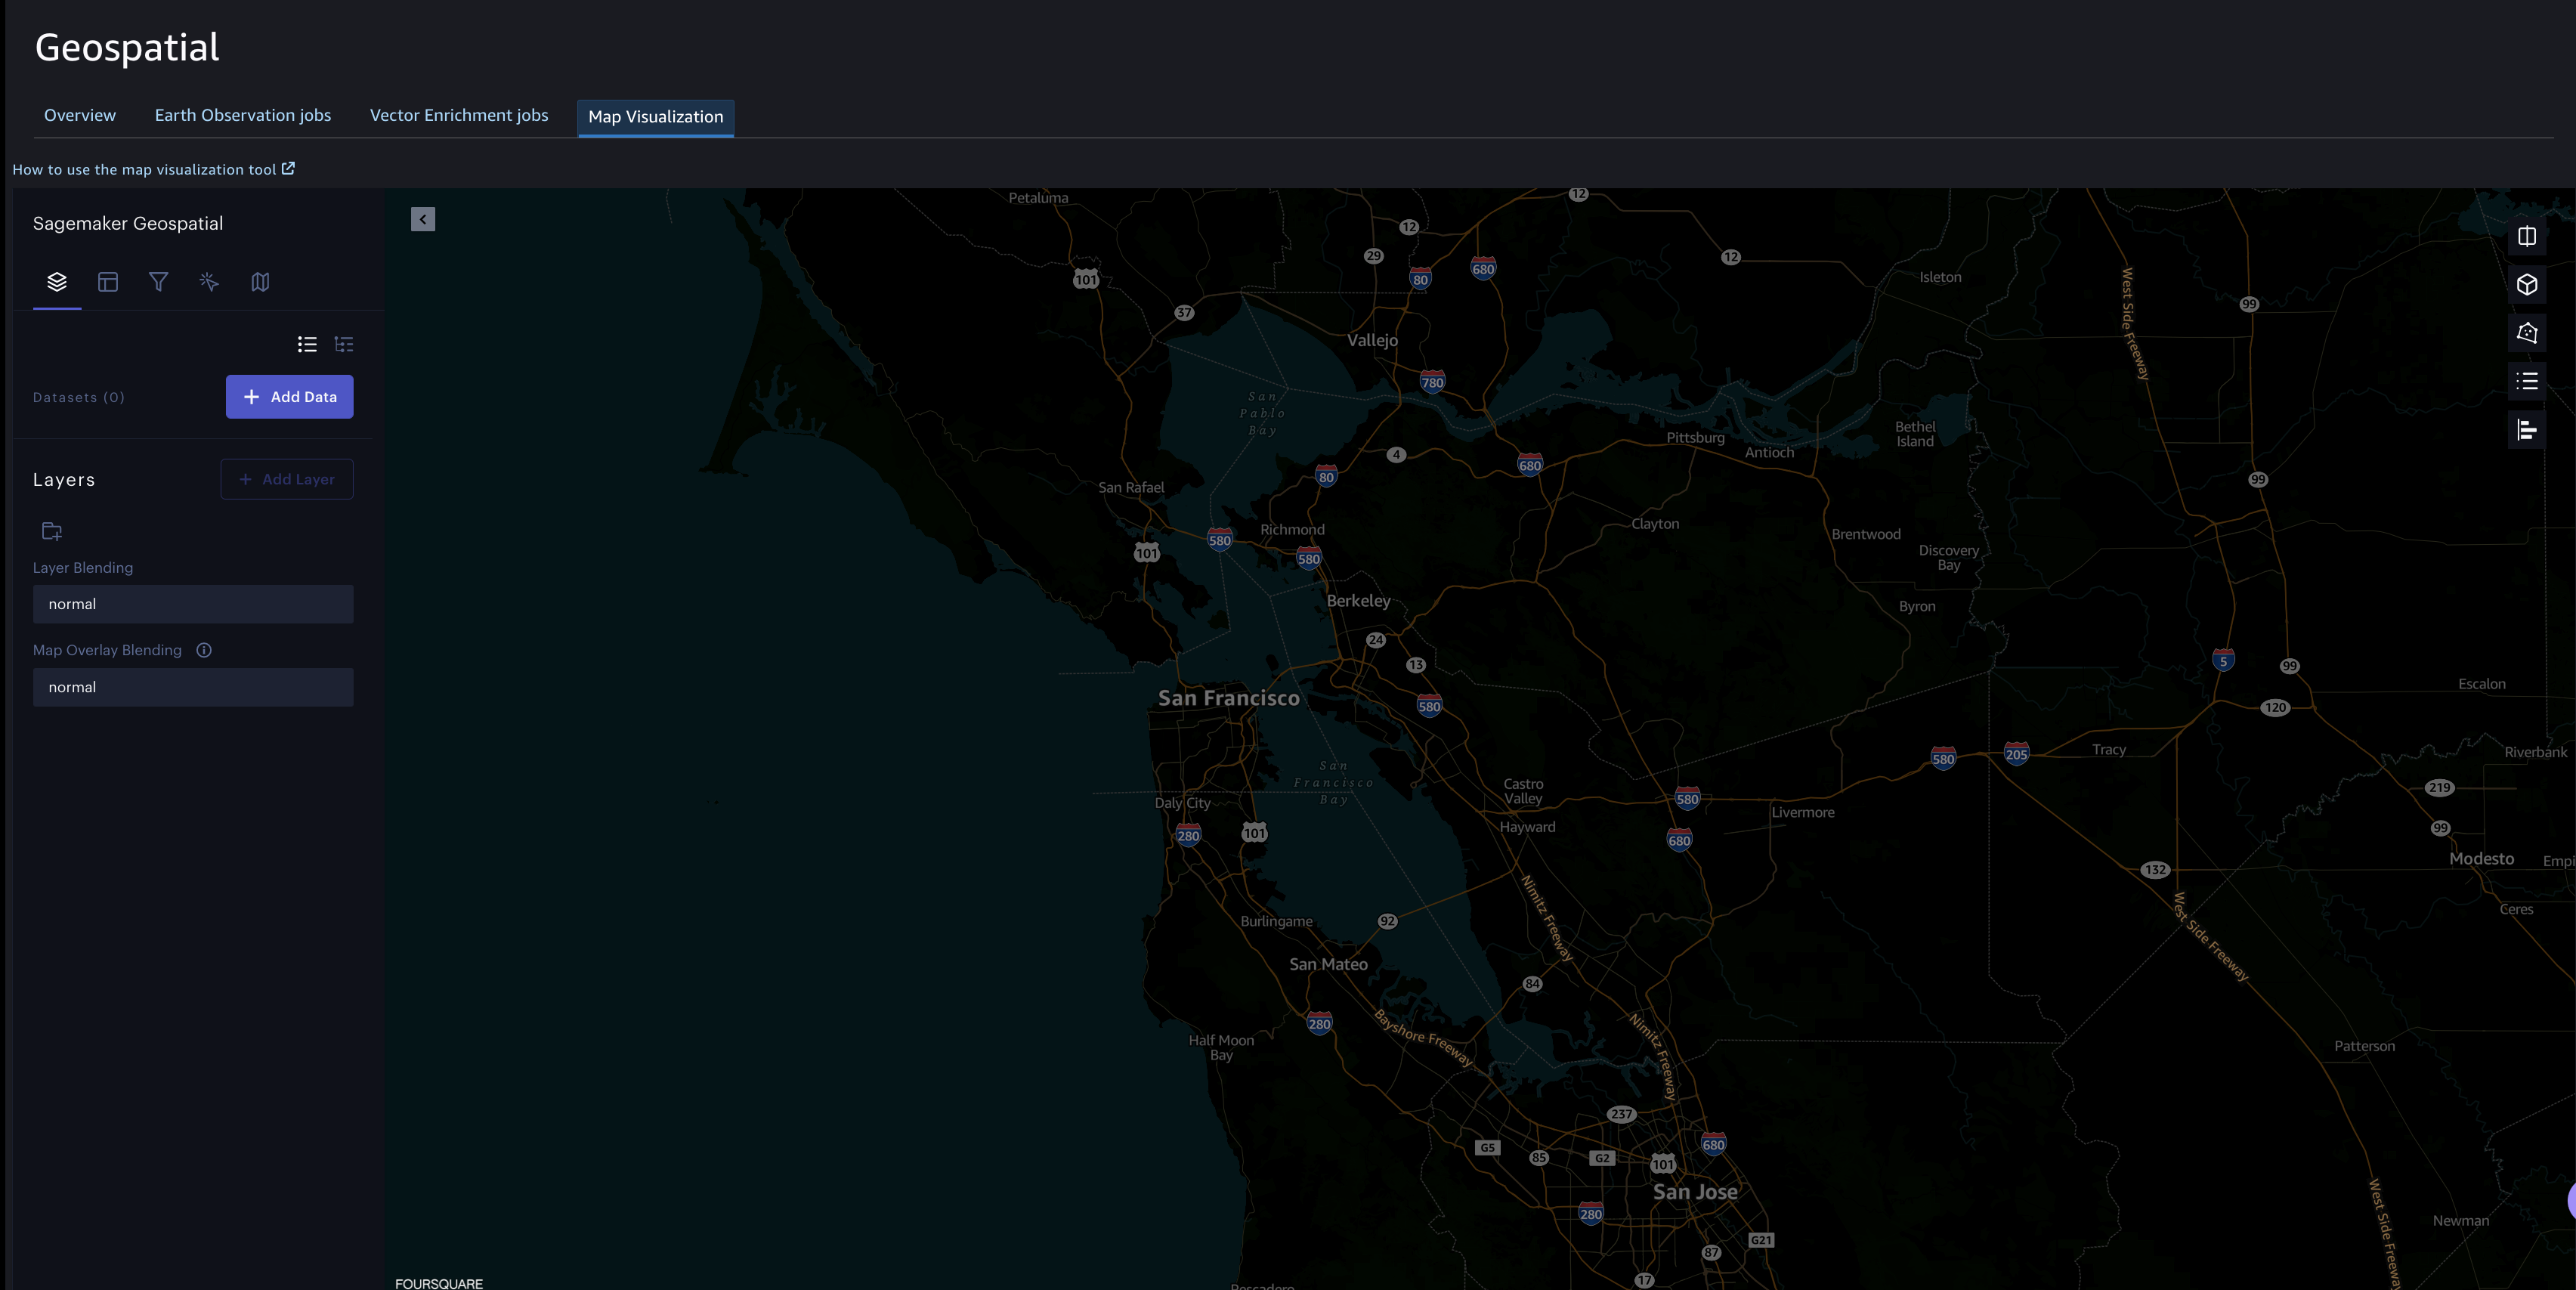Click the Add Data button
The width and height of the screenshot is (2576, 1290).
tap(289, 397)
